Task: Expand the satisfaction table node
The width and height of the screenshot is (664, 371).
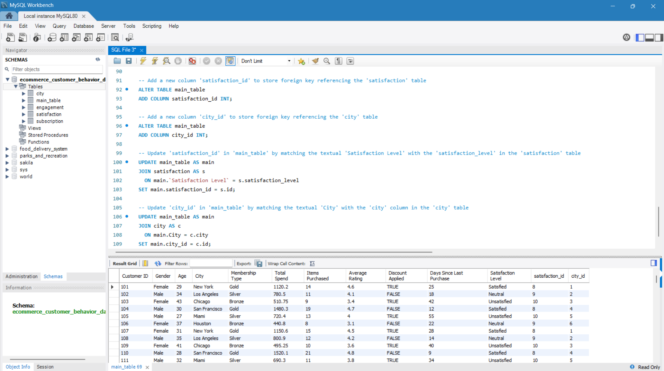Action: 24,114
